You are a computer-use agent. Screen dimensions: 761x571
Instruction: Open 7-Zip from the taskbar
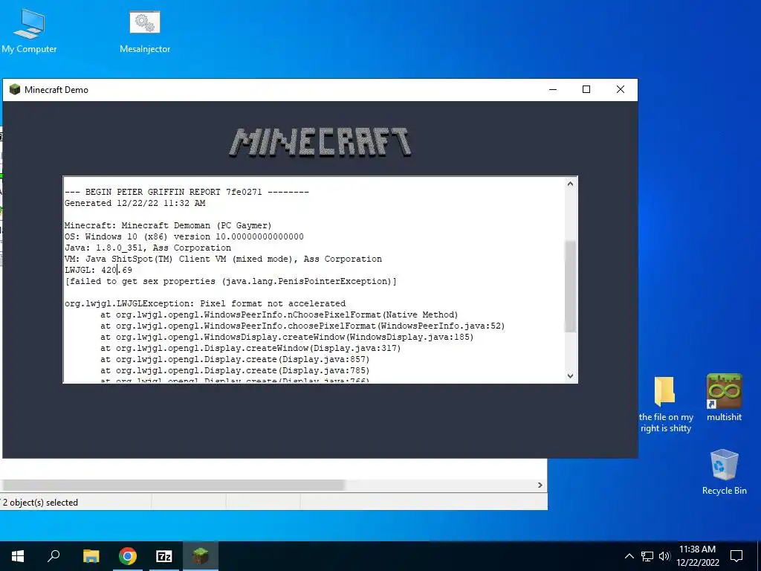click(164, 556)
